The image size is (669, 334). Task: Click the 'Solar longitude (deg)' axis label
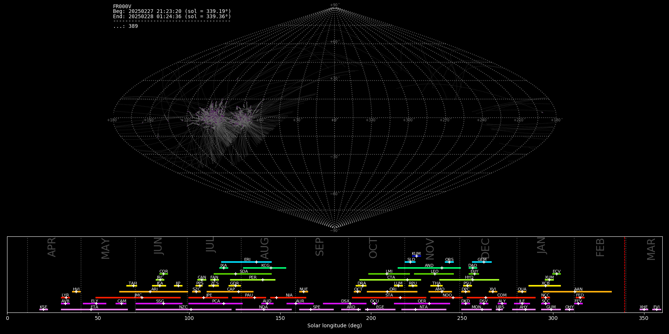[334, 326]
